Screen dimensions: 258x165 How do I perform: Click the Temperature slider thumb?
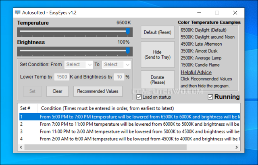(x=128, y=31)
